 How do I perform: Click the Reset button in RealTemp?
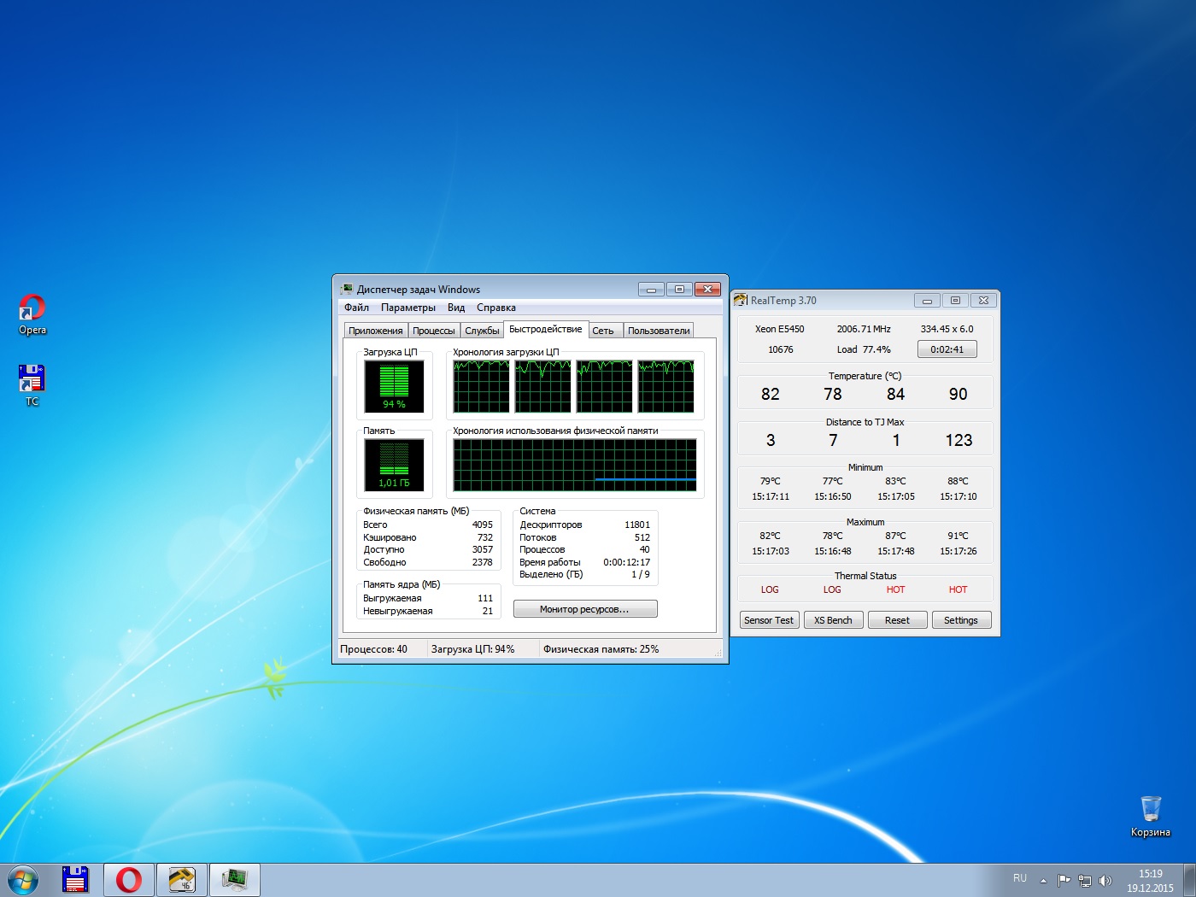(897, 620)
